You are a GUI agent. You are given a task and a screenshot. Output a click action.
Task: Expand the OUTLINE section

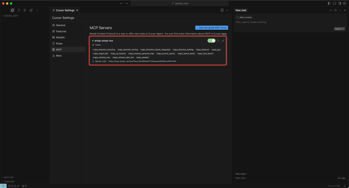9,177
